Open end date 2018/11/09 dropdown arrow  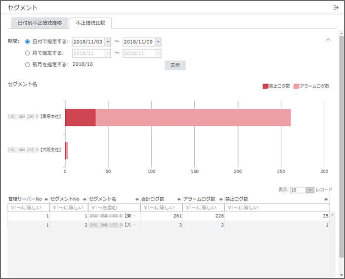coord(158,42)
